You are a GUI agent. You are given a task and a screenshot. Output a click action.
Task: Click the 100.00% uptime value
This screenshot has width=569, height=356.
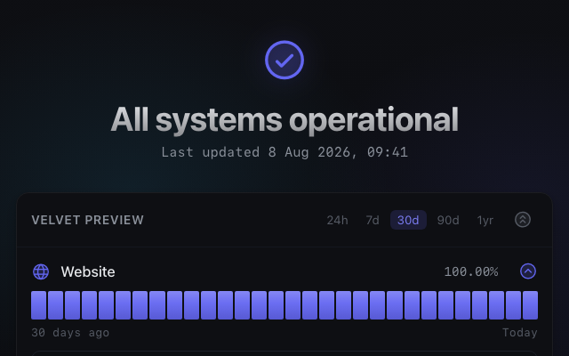pyautogui.click(x=471, y=271)
